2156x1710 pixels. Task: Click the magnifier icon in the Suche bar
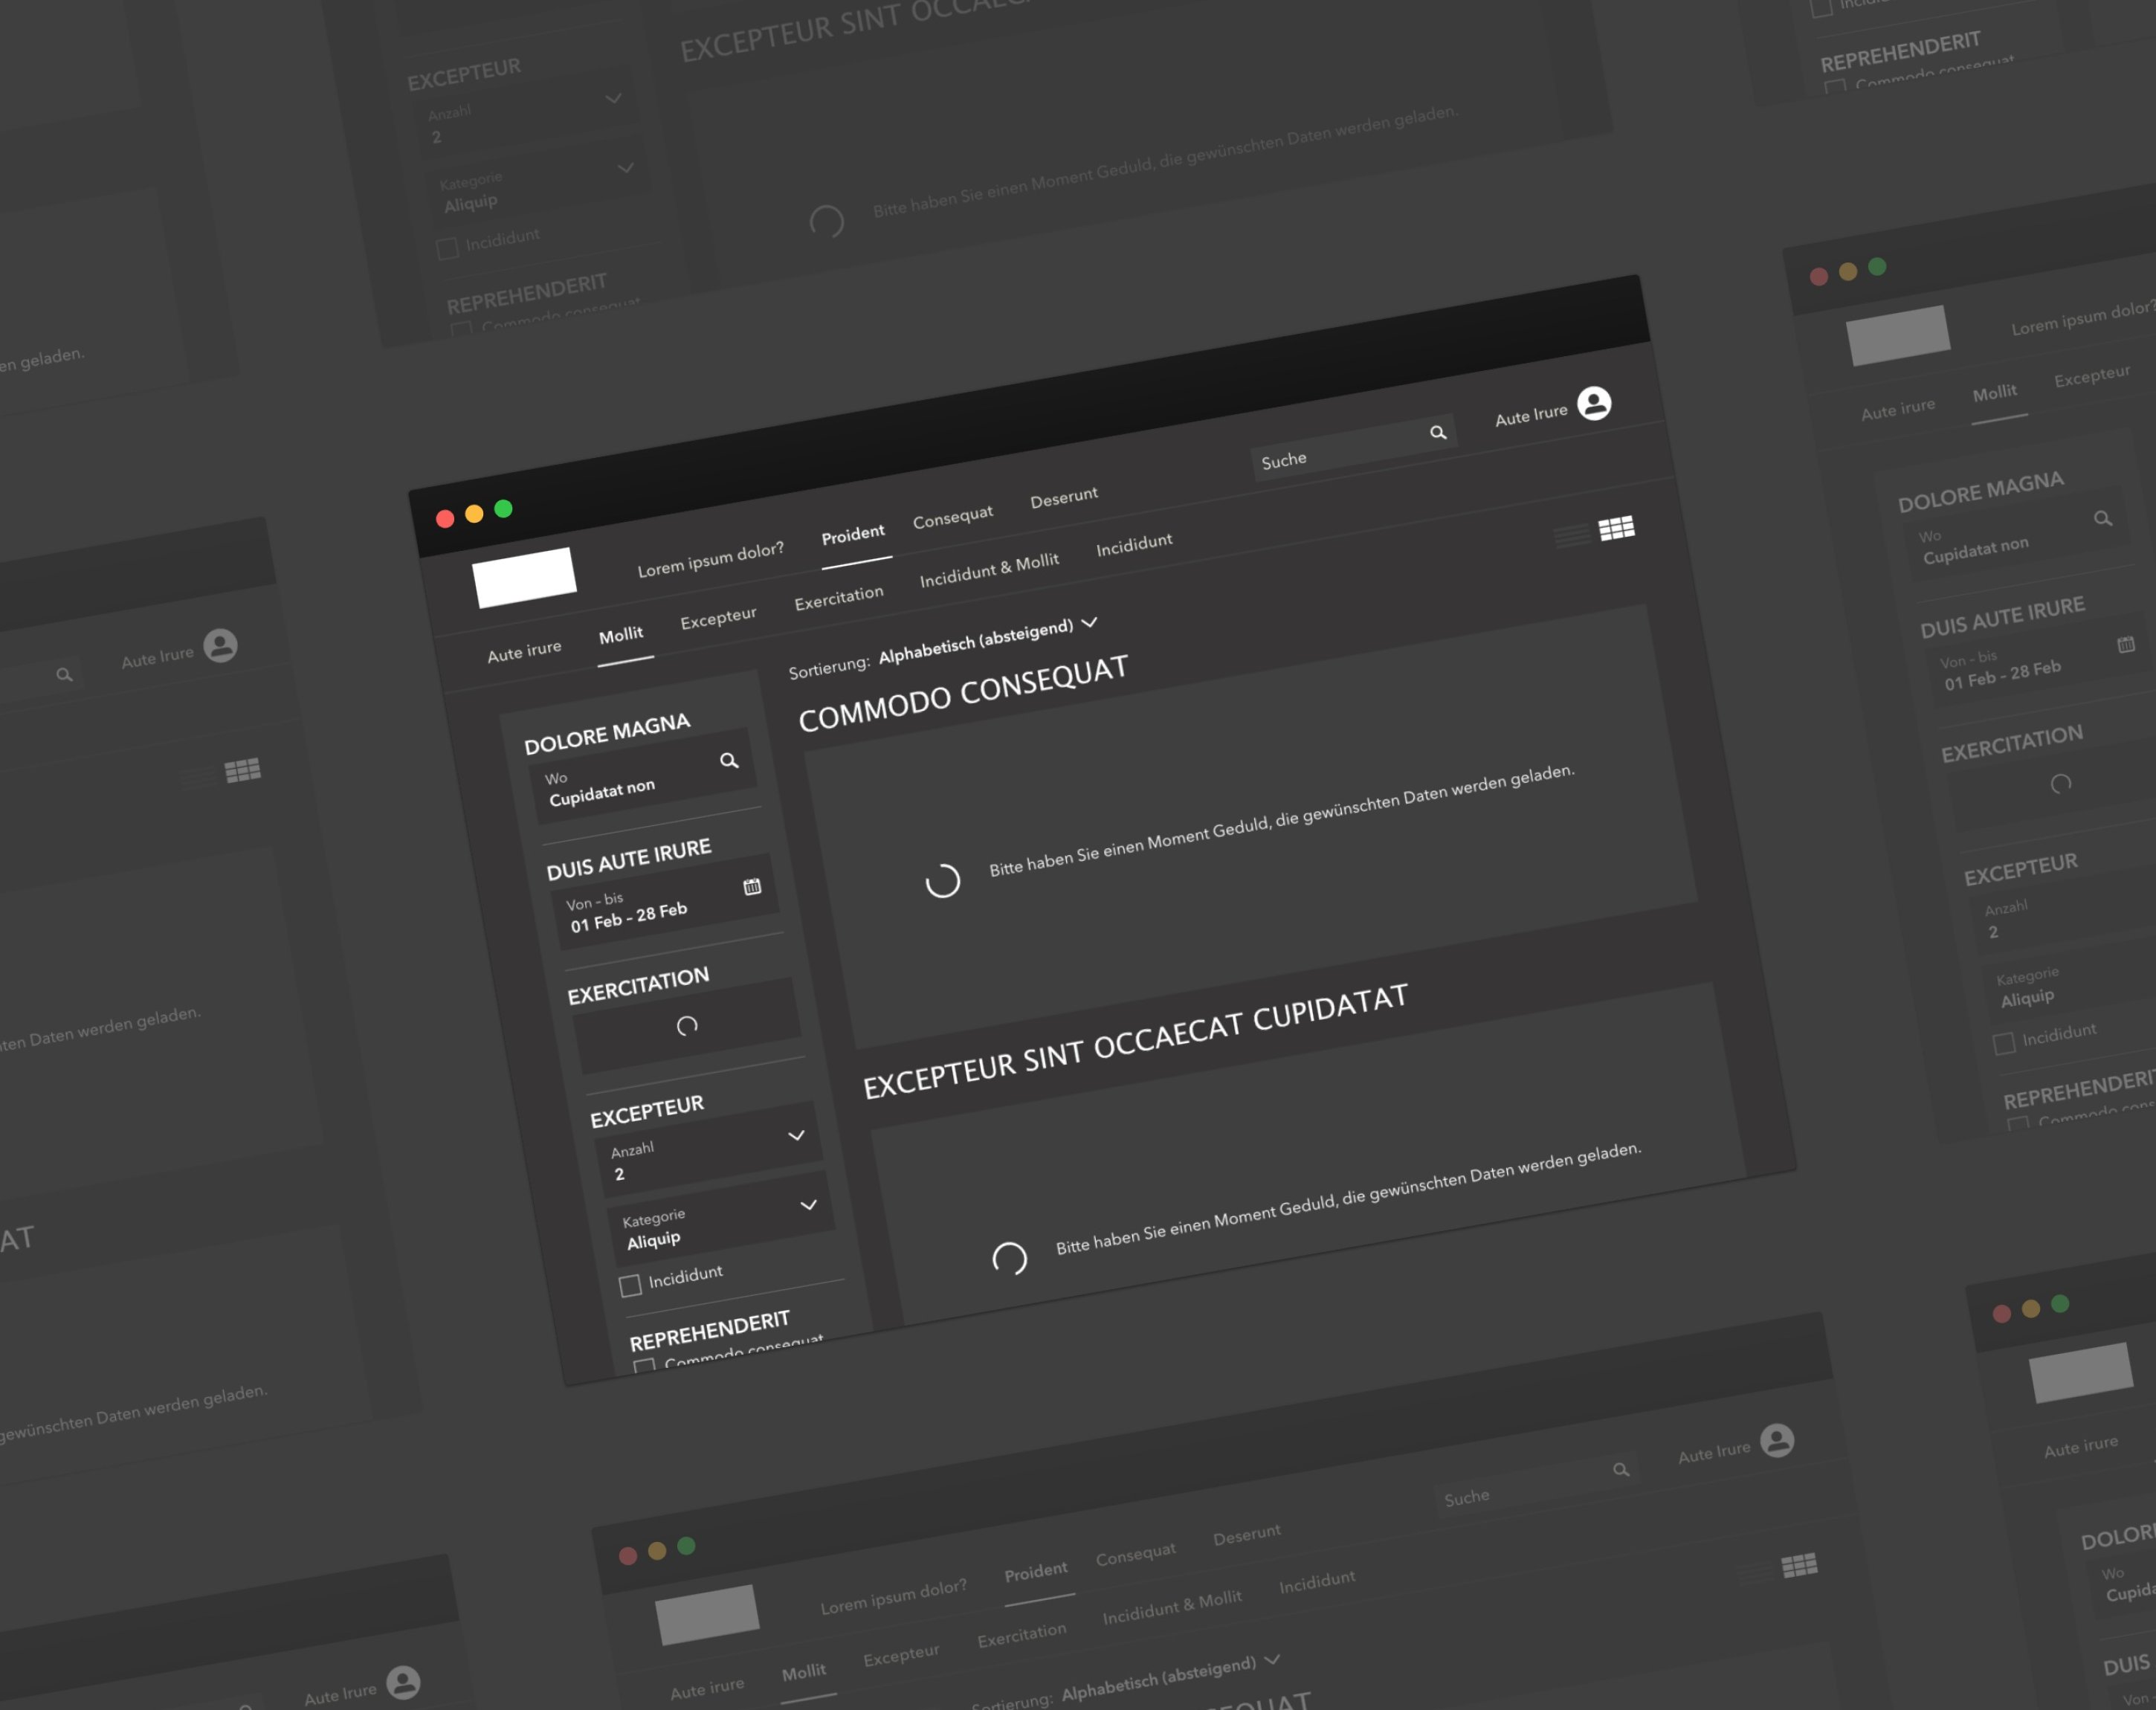[1439, 433]
